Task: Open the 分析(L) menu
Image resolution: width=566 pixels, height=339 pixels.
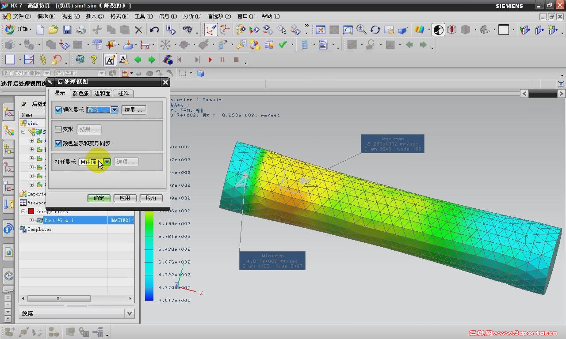Action: pyautogui.click(x=192, y=16)
